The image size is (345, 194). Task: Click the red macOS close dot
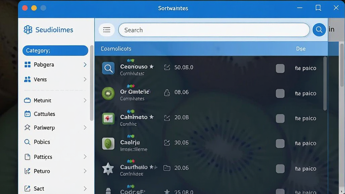pyautogui.click(x=25, y=8)
